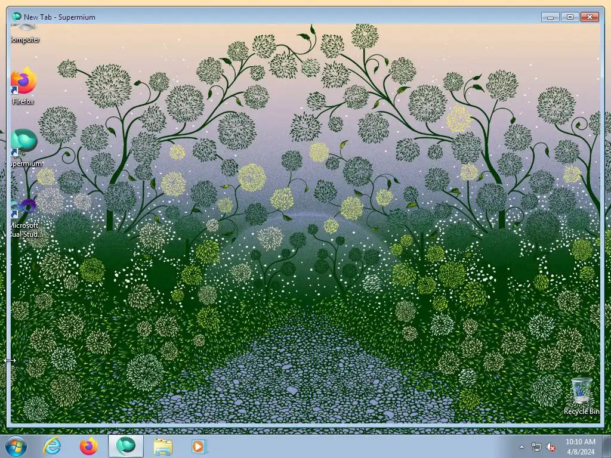Screen dimensions: 611x458
Task: Open Windows Media Player from taskbar
Action: pyautogui.click(x=199, y=446)
